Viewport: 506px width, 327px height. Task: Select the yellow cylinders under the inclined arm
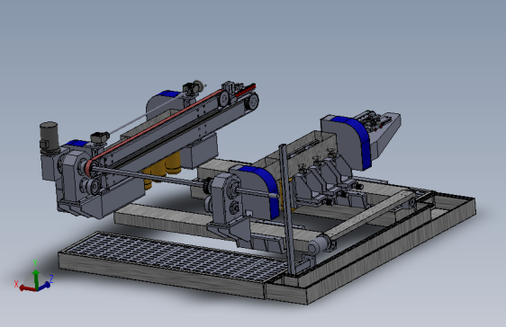pos(161,169)
